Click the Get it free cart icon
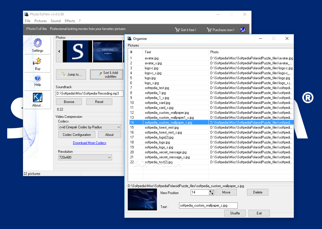Viewport: 322px width, 229px height. click(177, 30)
